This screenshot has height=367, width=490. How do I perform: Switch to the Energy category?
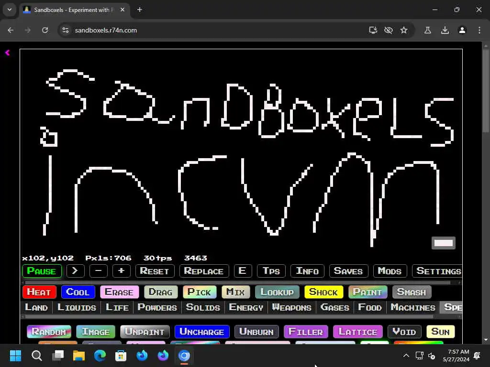point(246,307)
